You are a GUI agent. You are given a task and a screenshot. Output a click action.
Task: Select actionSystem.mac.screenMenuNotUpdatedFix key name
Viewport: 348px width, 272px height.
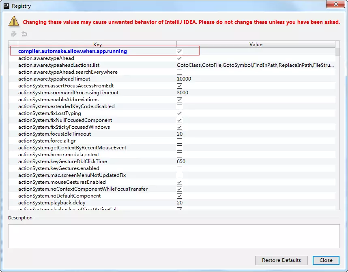click(72, 175)
